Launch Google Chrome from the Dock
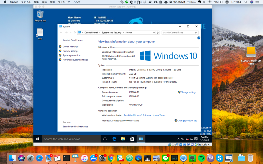The height and width of the screenshot is (164, 263). click(x=111, y=158)
